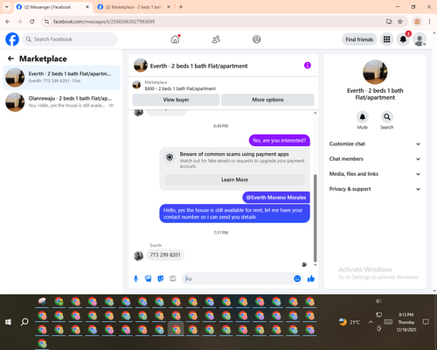Click the address bar URL
437x350 pixels.
click(104, 22)
